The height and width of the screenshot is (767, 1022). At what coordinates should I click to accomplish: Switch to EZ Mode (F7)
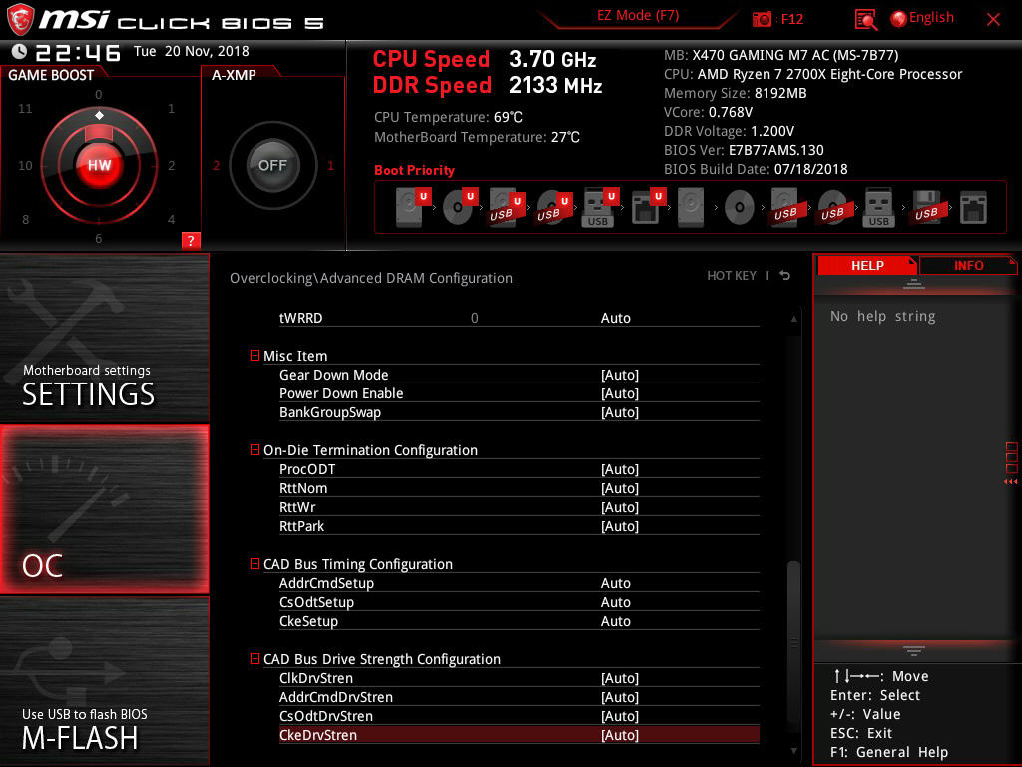tap(638, 16)
